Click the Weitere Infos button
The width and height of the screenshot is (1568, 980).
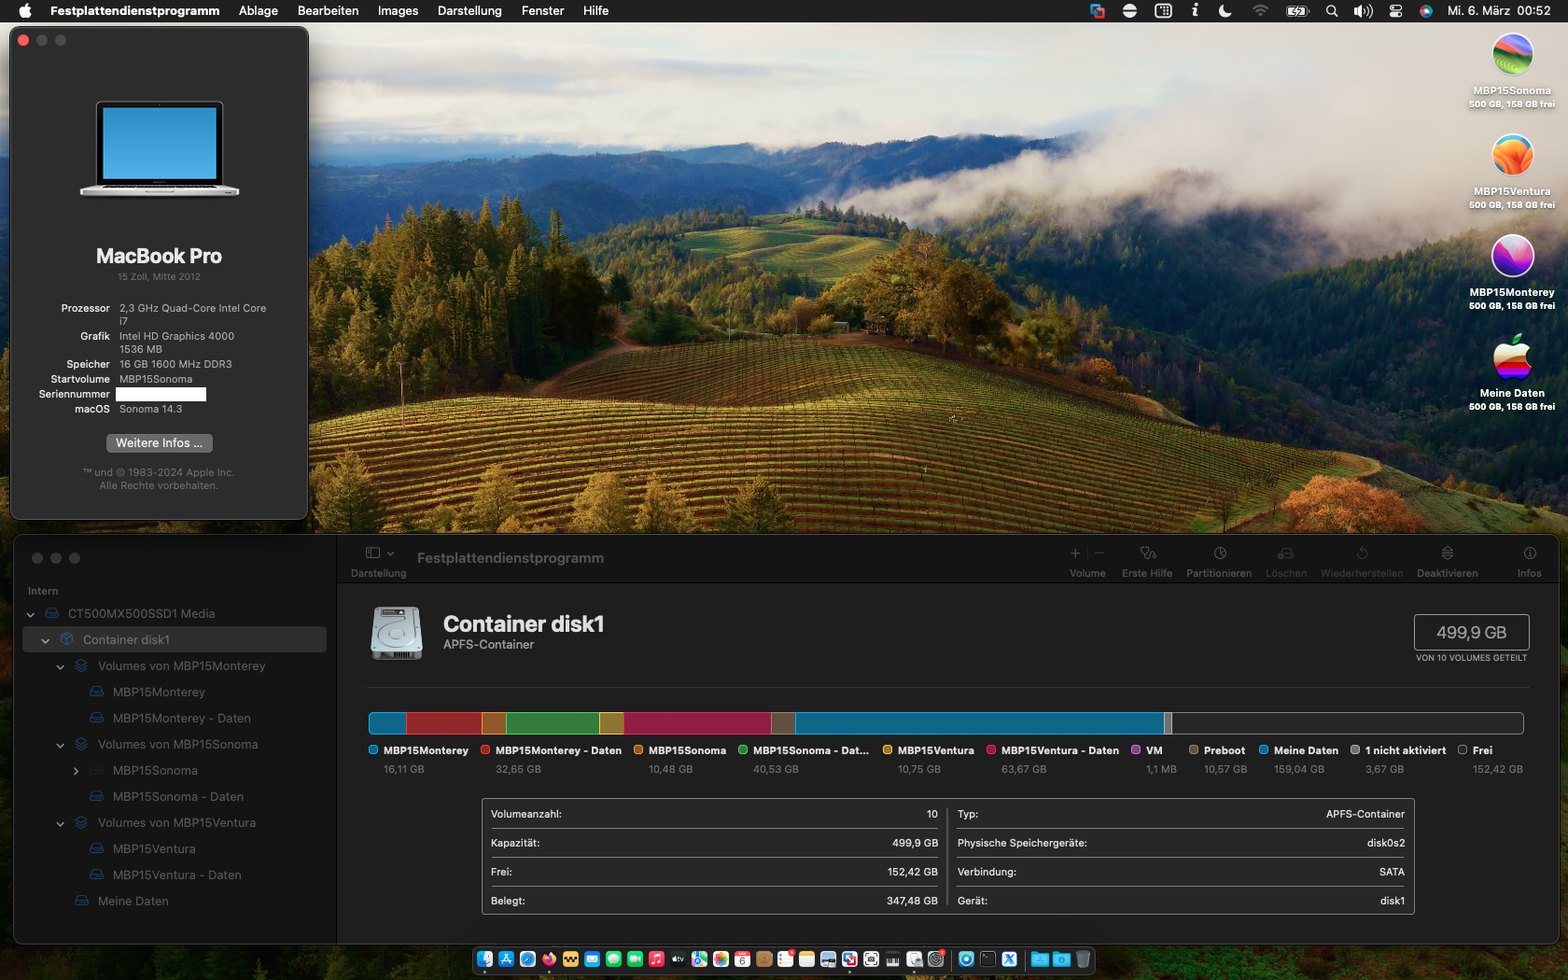[x=159, y=443]
